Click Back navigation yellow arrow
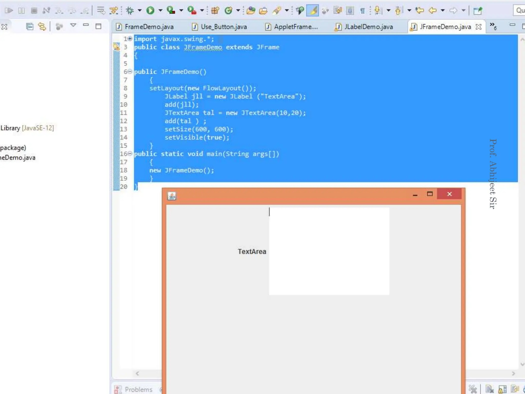Viewport: 525px width, 394px height. 432,11
